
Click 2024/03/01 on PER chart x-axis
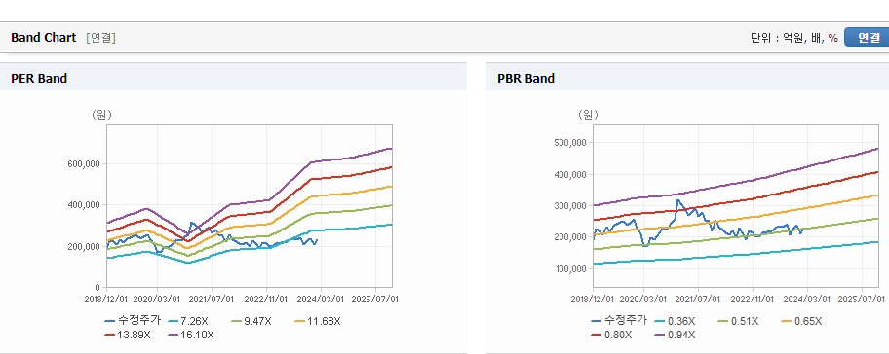[x=321, y=300]
